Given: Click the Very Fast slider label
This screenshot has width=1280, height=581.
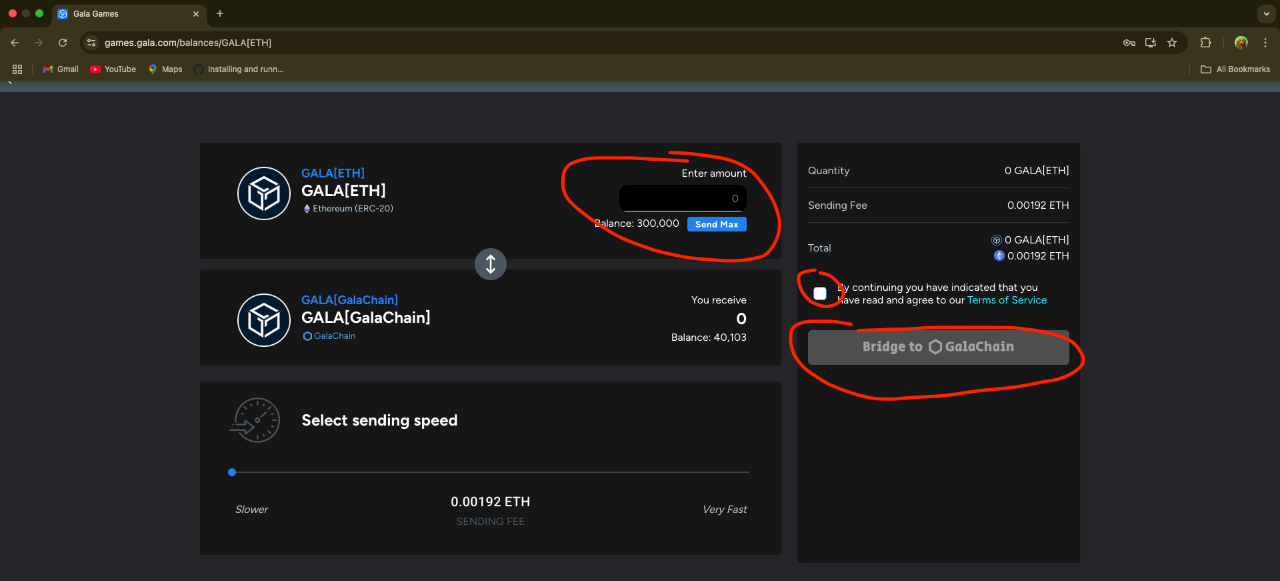Looking at the screenshot, I should pos(725,510).
